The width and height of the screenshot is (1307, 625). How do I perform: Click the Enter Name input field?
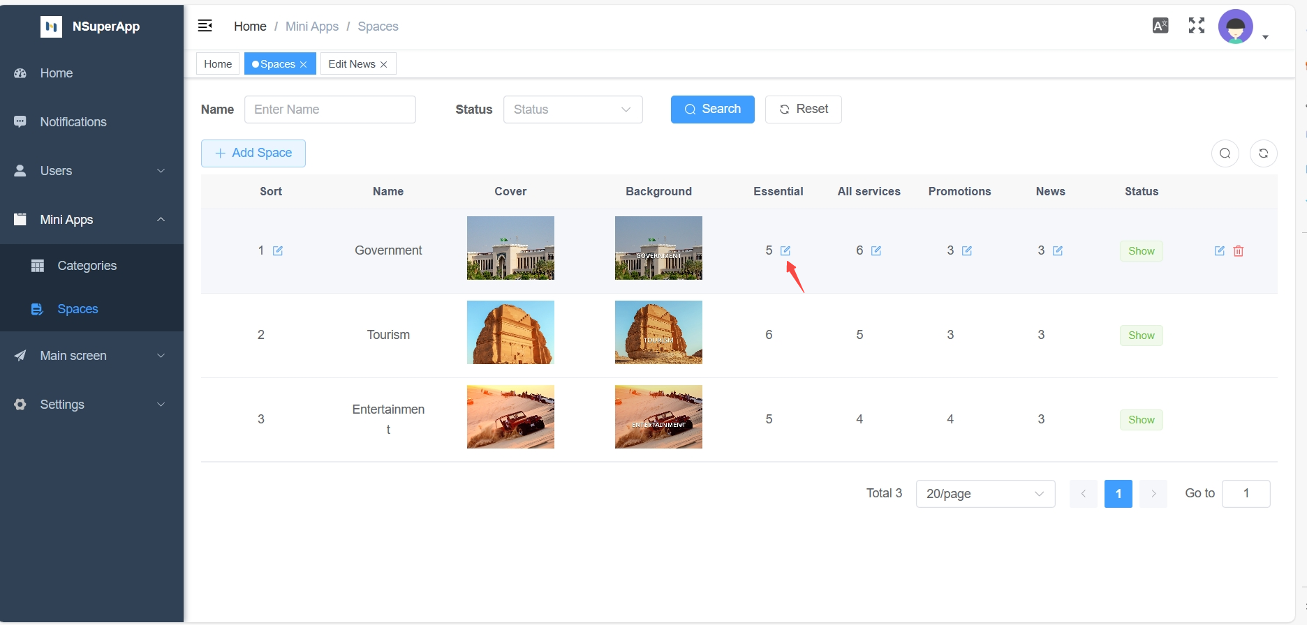pos(330,110)
